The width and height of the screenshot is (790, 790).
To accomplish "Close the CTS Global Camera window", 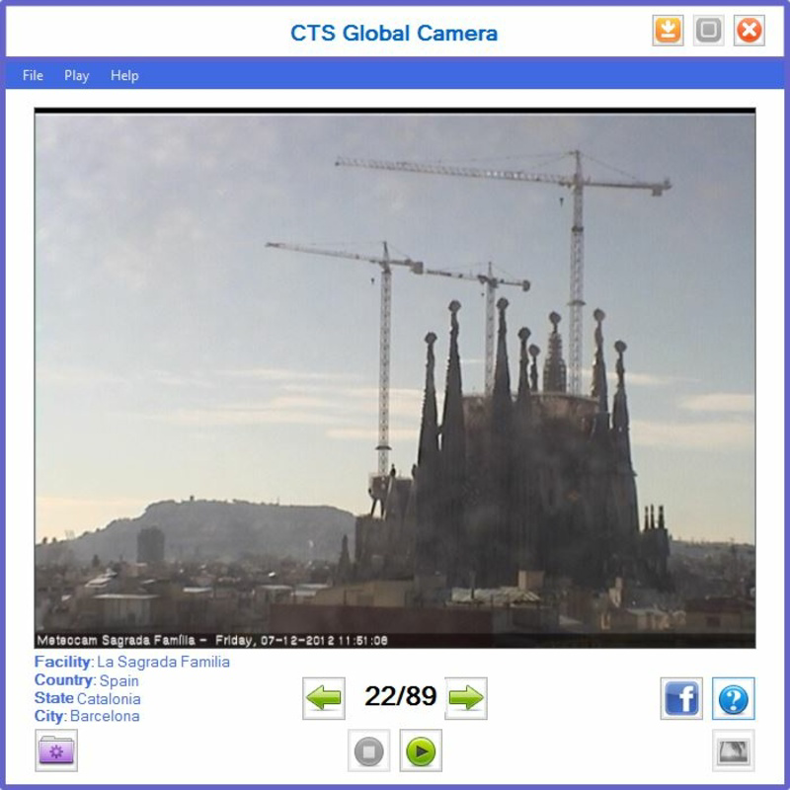I will pos(750,31).
